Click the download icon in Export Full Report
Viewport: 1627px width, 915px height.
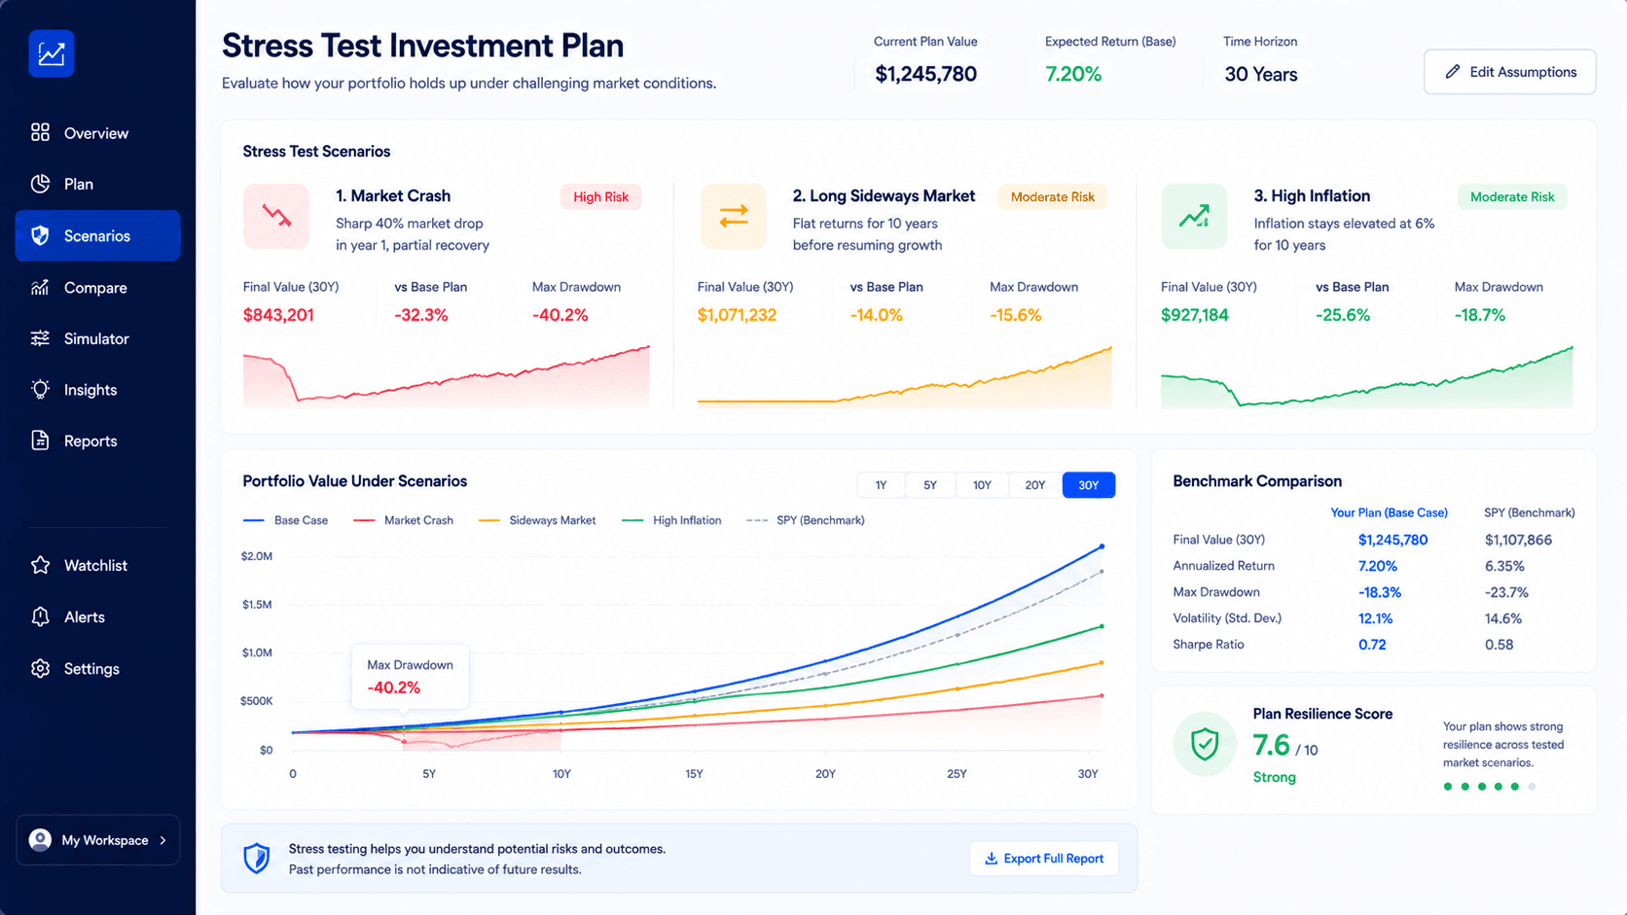coord(991,859)
